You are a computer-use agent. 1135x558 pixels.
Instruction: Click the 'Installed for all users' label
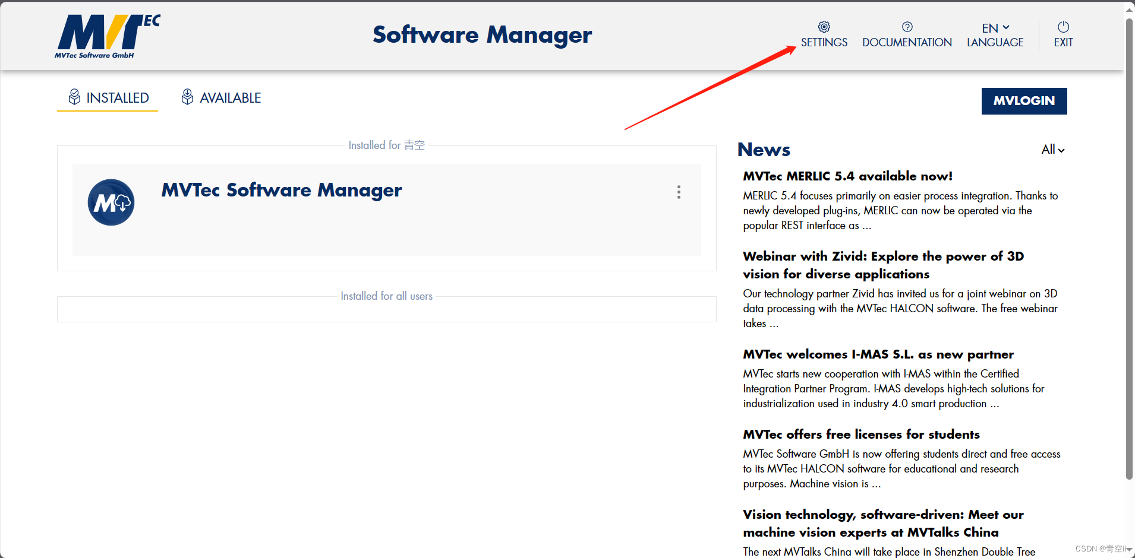point(386,296)
